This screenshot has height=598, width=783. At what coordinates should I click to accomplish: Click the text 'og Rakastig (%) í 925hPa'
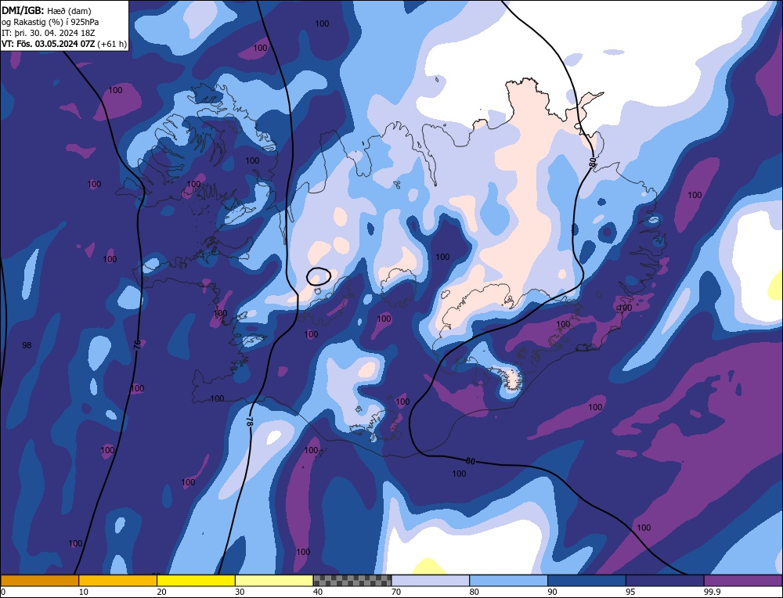[x=50, y=22]
